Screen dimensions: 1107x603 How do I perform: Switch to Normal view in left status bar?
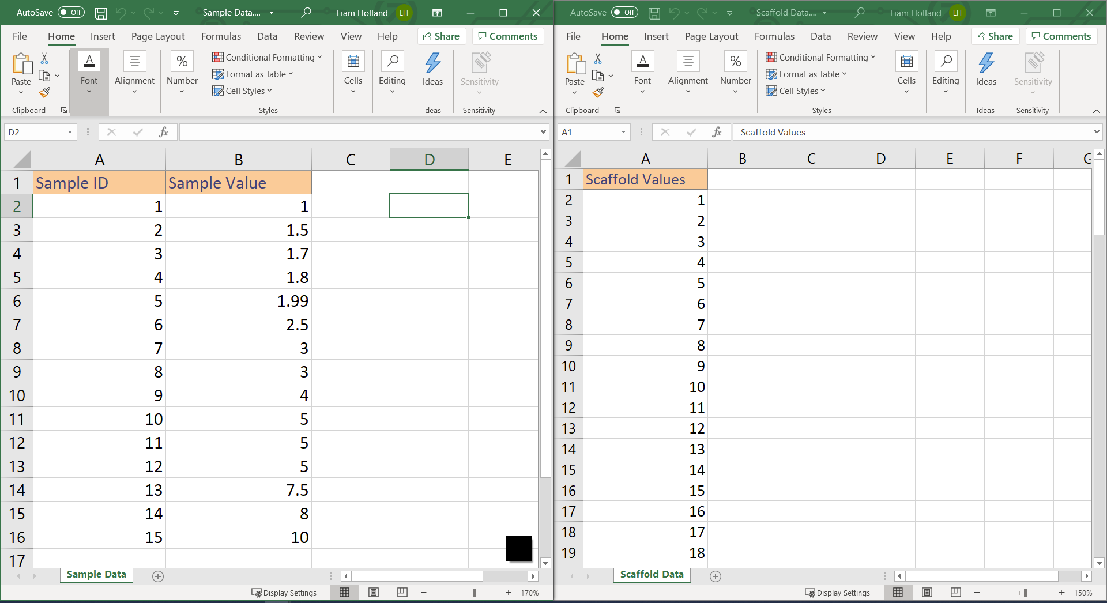tap(345, 593)
